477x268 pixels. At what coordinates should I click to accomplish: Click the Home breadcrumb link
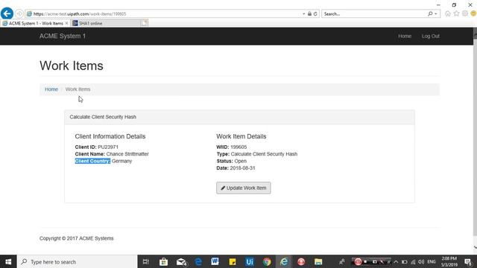[51, 89]
